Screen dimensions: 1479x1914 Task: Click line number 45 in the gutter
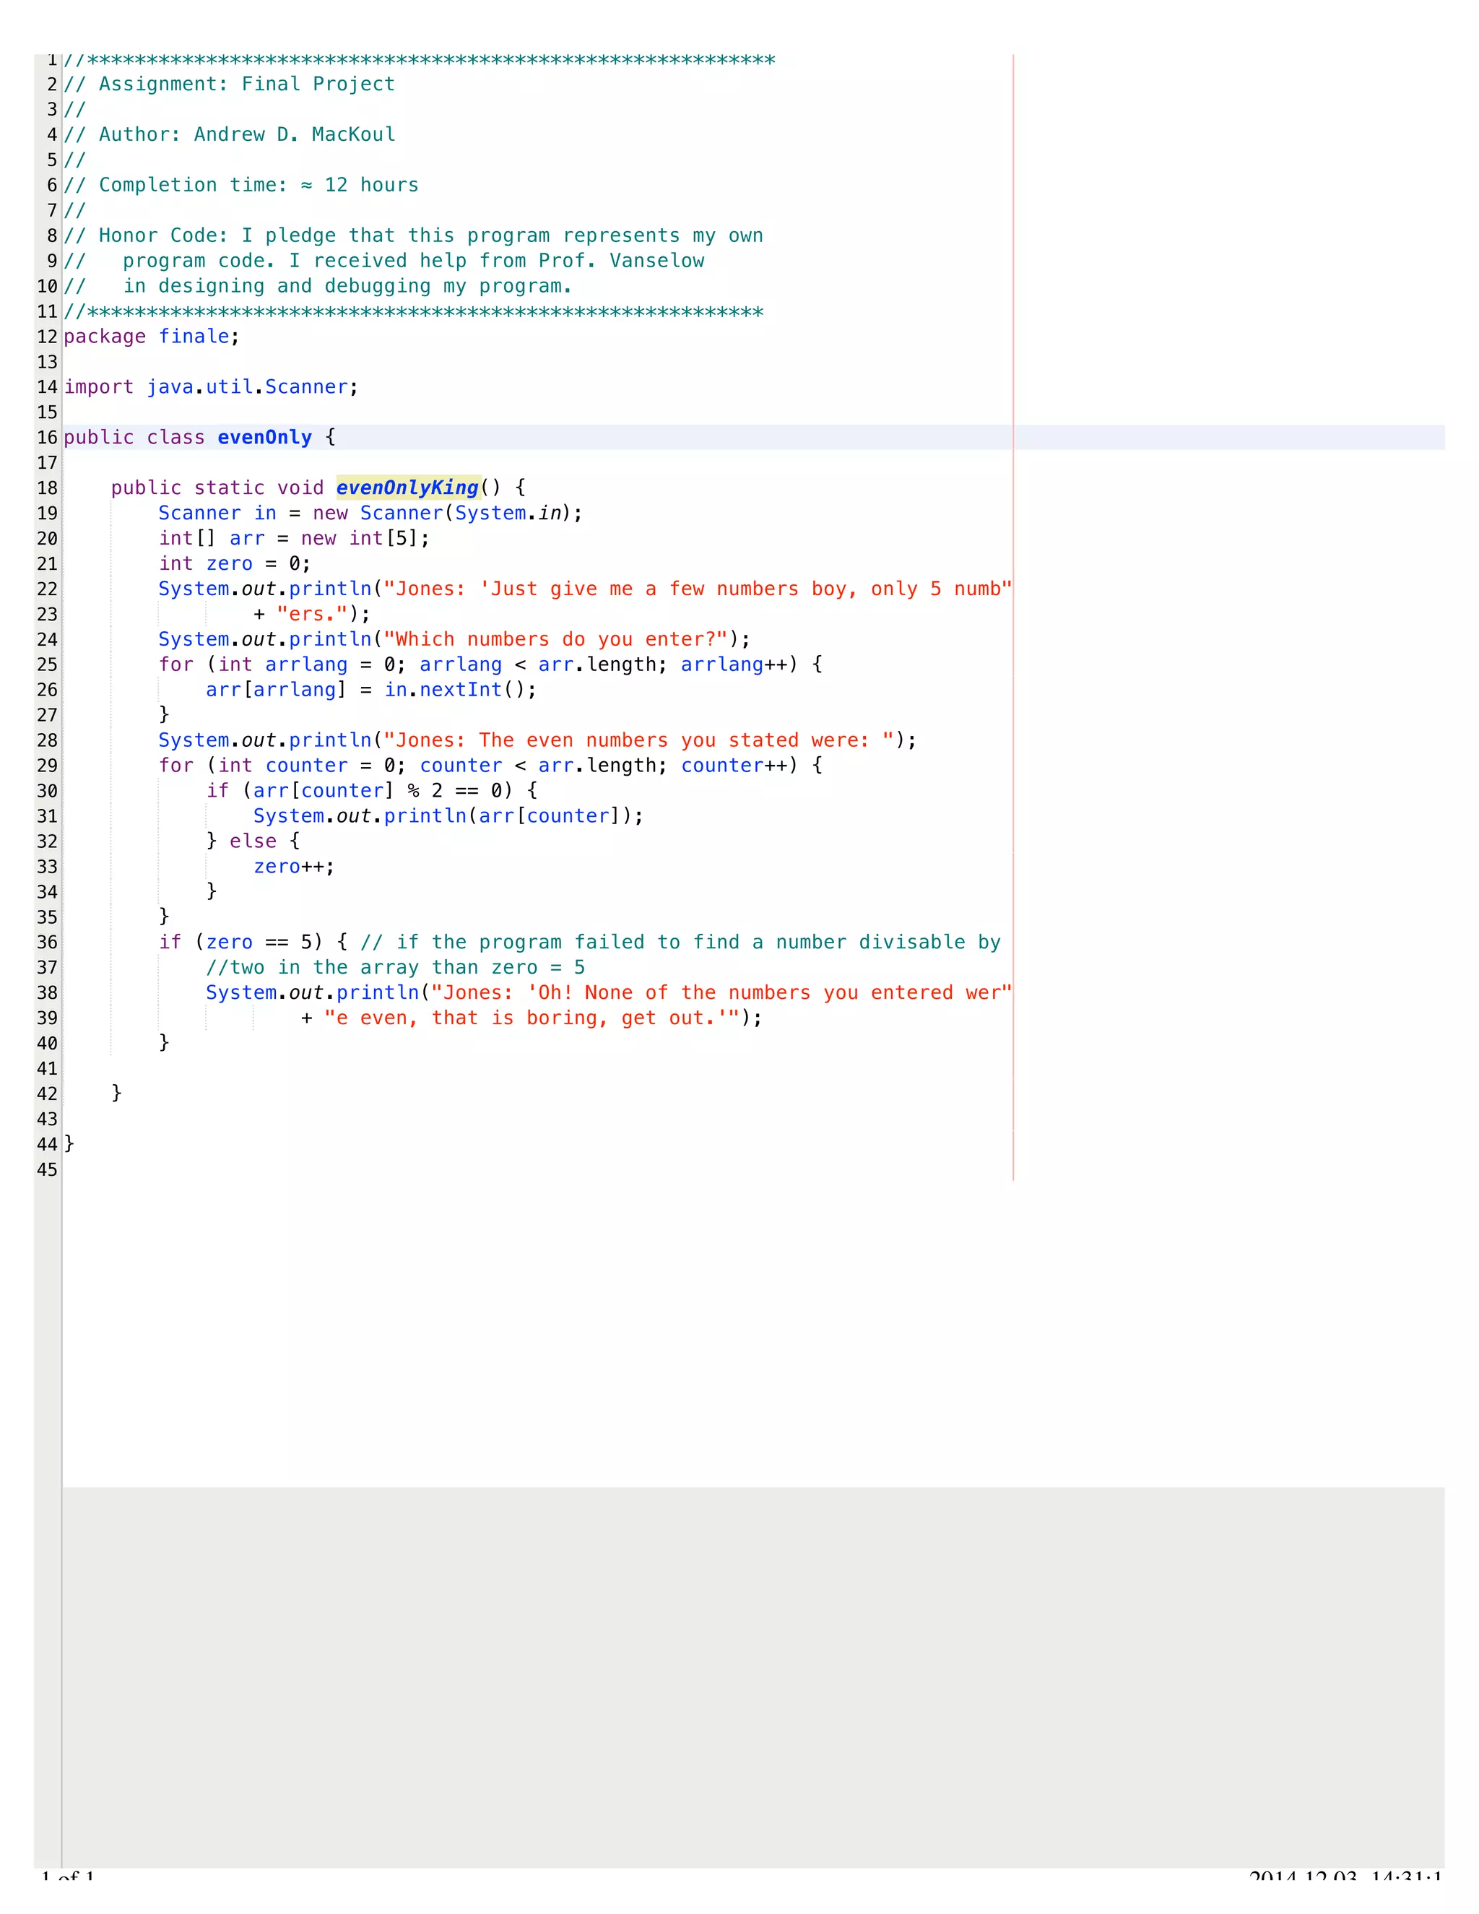point(48,1170)
